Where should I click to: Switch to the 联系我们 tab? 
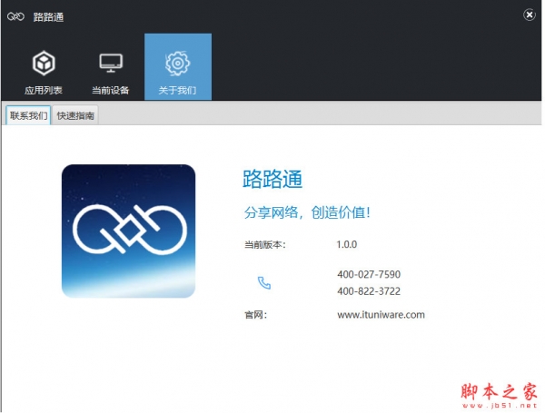[28, 115]
